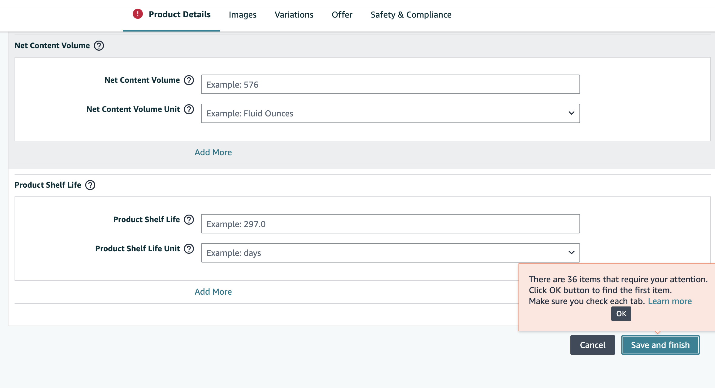Screen dimensions: 715x388
Task: Open help for Product Shelf Life section heading
Action: [90, 185]
